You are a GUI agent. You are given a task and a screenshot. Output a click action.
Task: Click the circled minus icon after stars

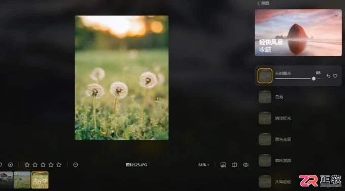76,165
